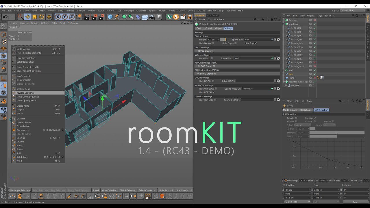Screen dimensions: 370x208
Task: Open the Object (Rel) dropdown
Action: coord(297,202)
